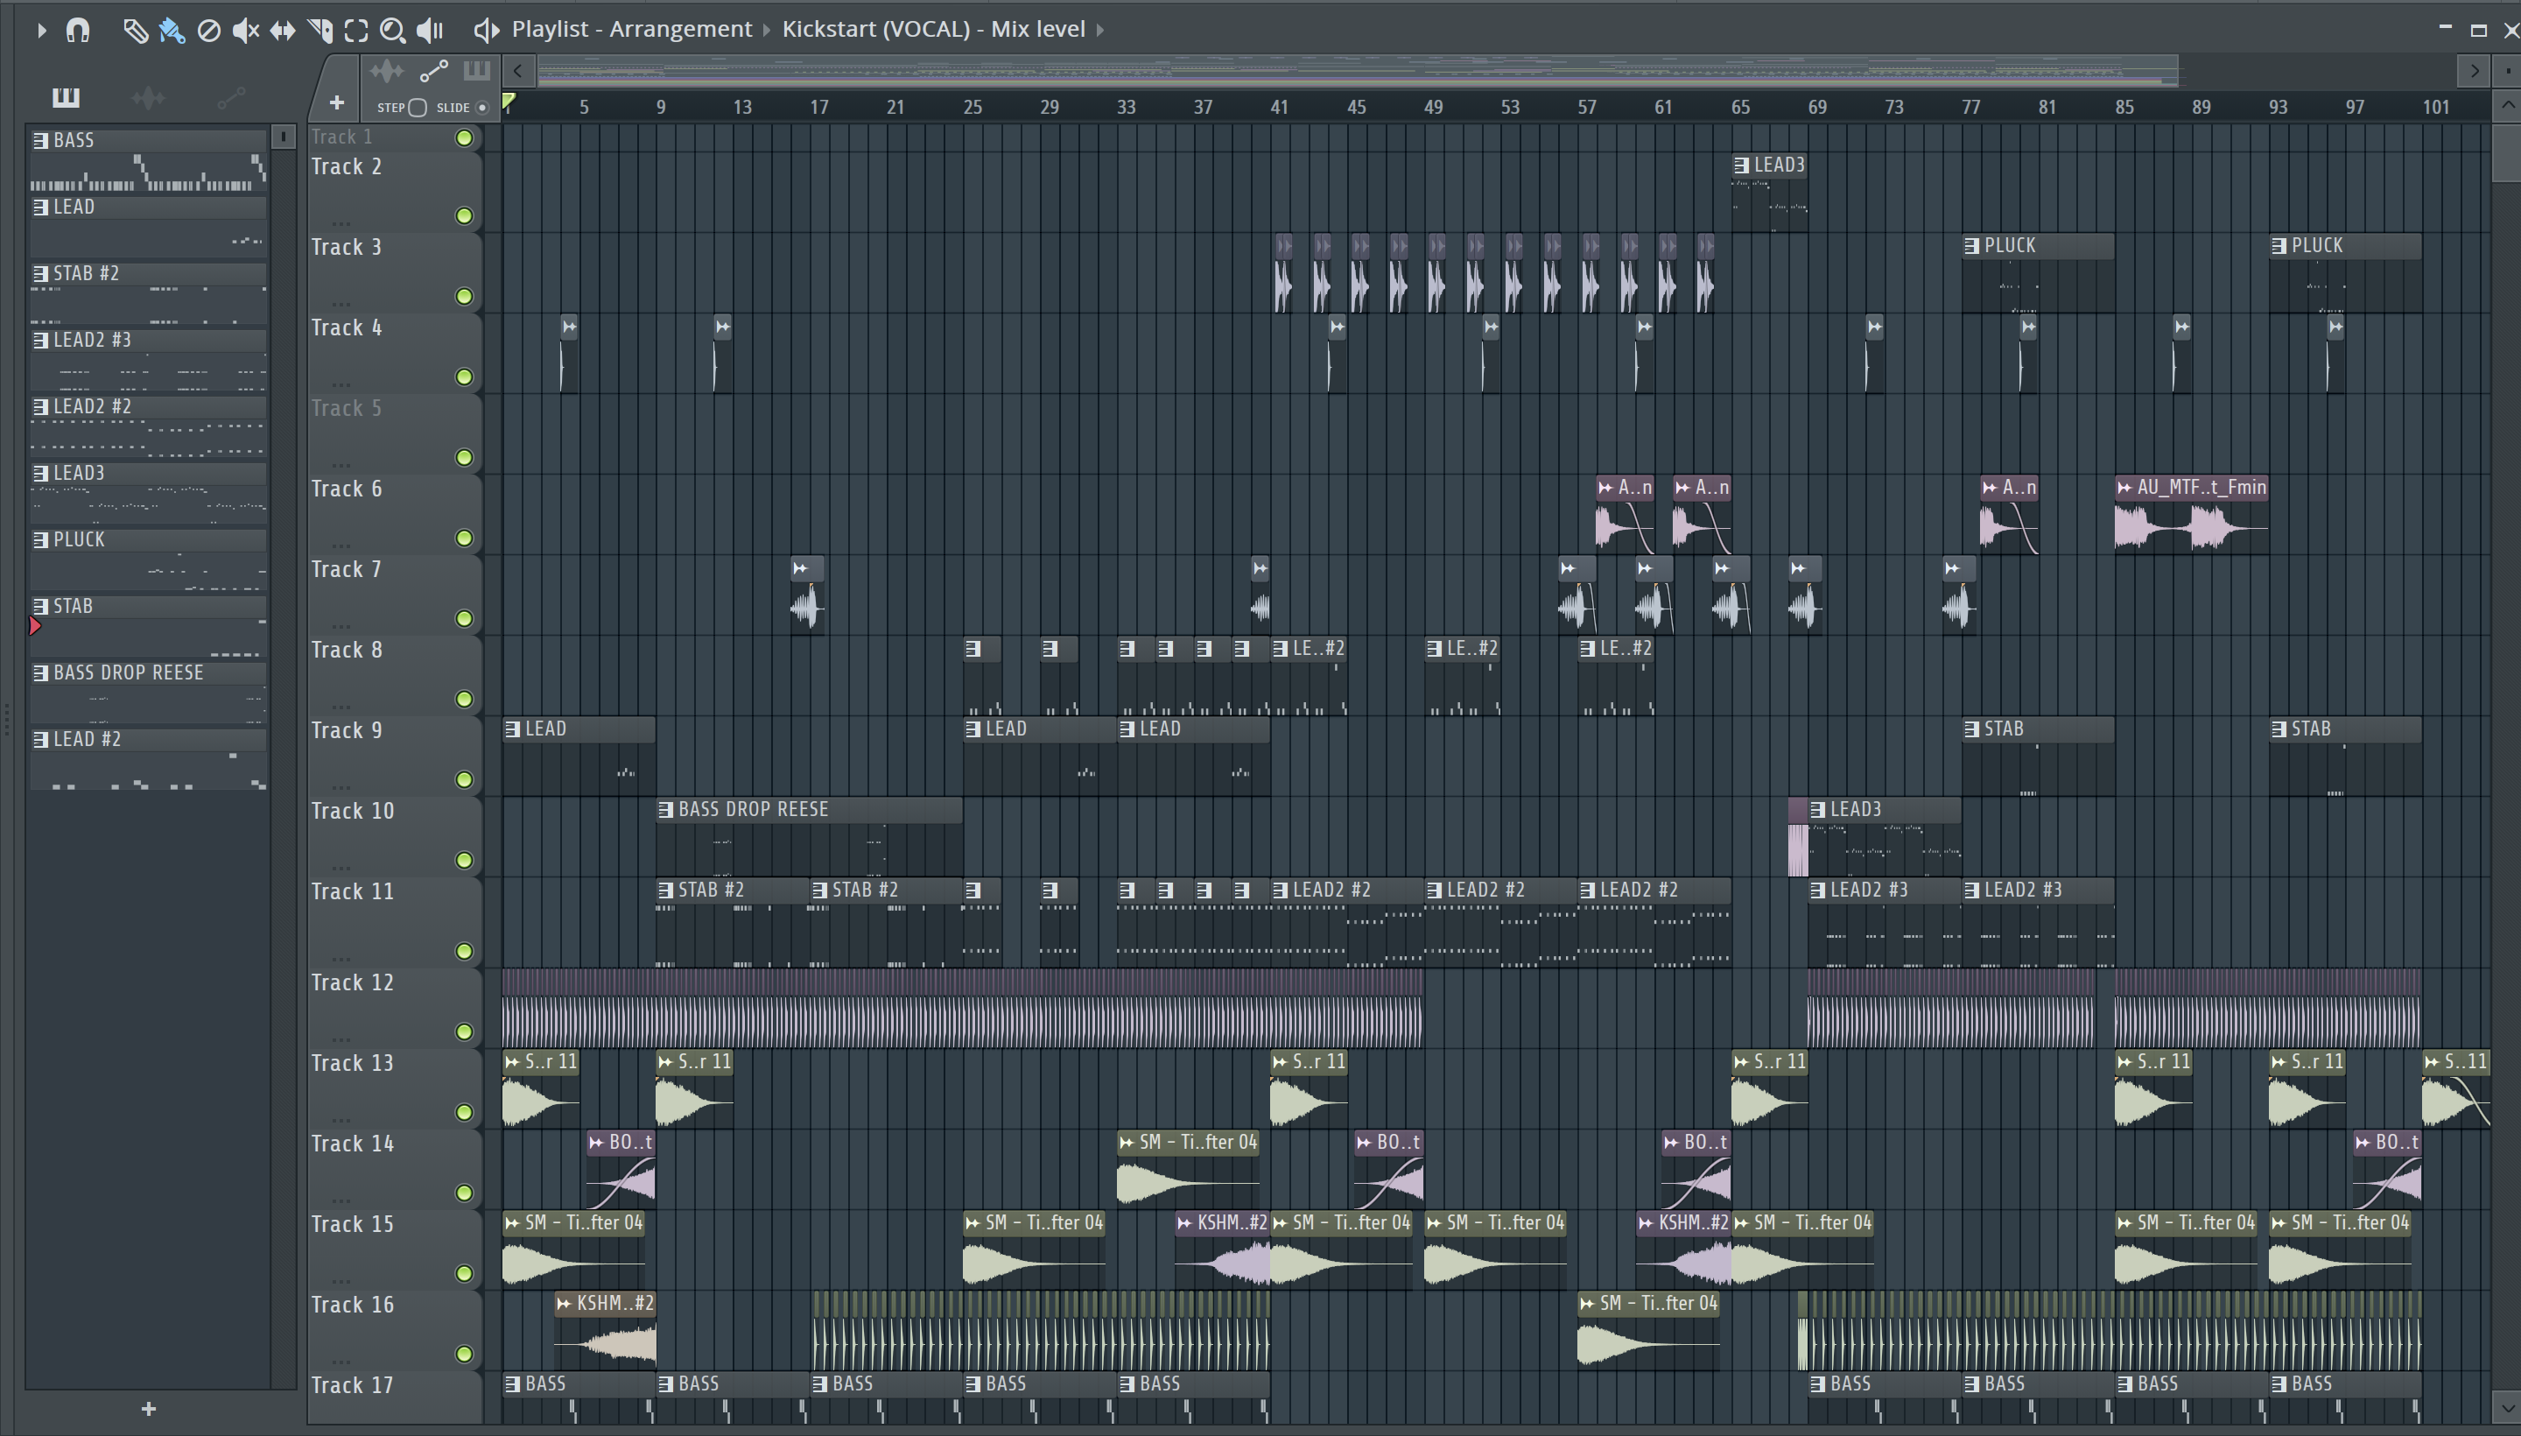The image size is (2521, 1436).
Task: Show audio clips with picker waveform icon
Action: point(148,96)
